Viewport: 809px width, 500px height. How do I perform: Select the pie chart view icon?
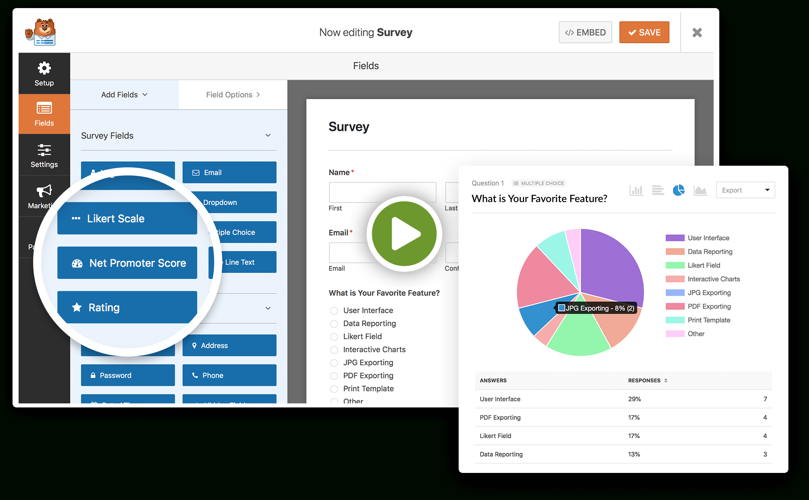(x=678, y=190)
